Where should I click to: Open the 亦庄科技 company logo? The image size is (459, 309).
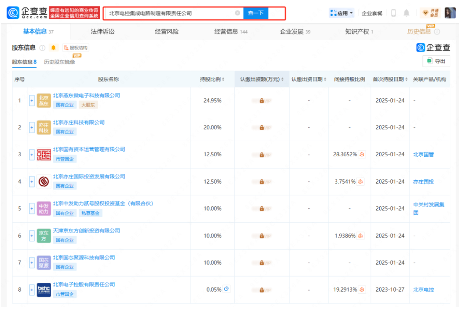[x=44, y=128]
